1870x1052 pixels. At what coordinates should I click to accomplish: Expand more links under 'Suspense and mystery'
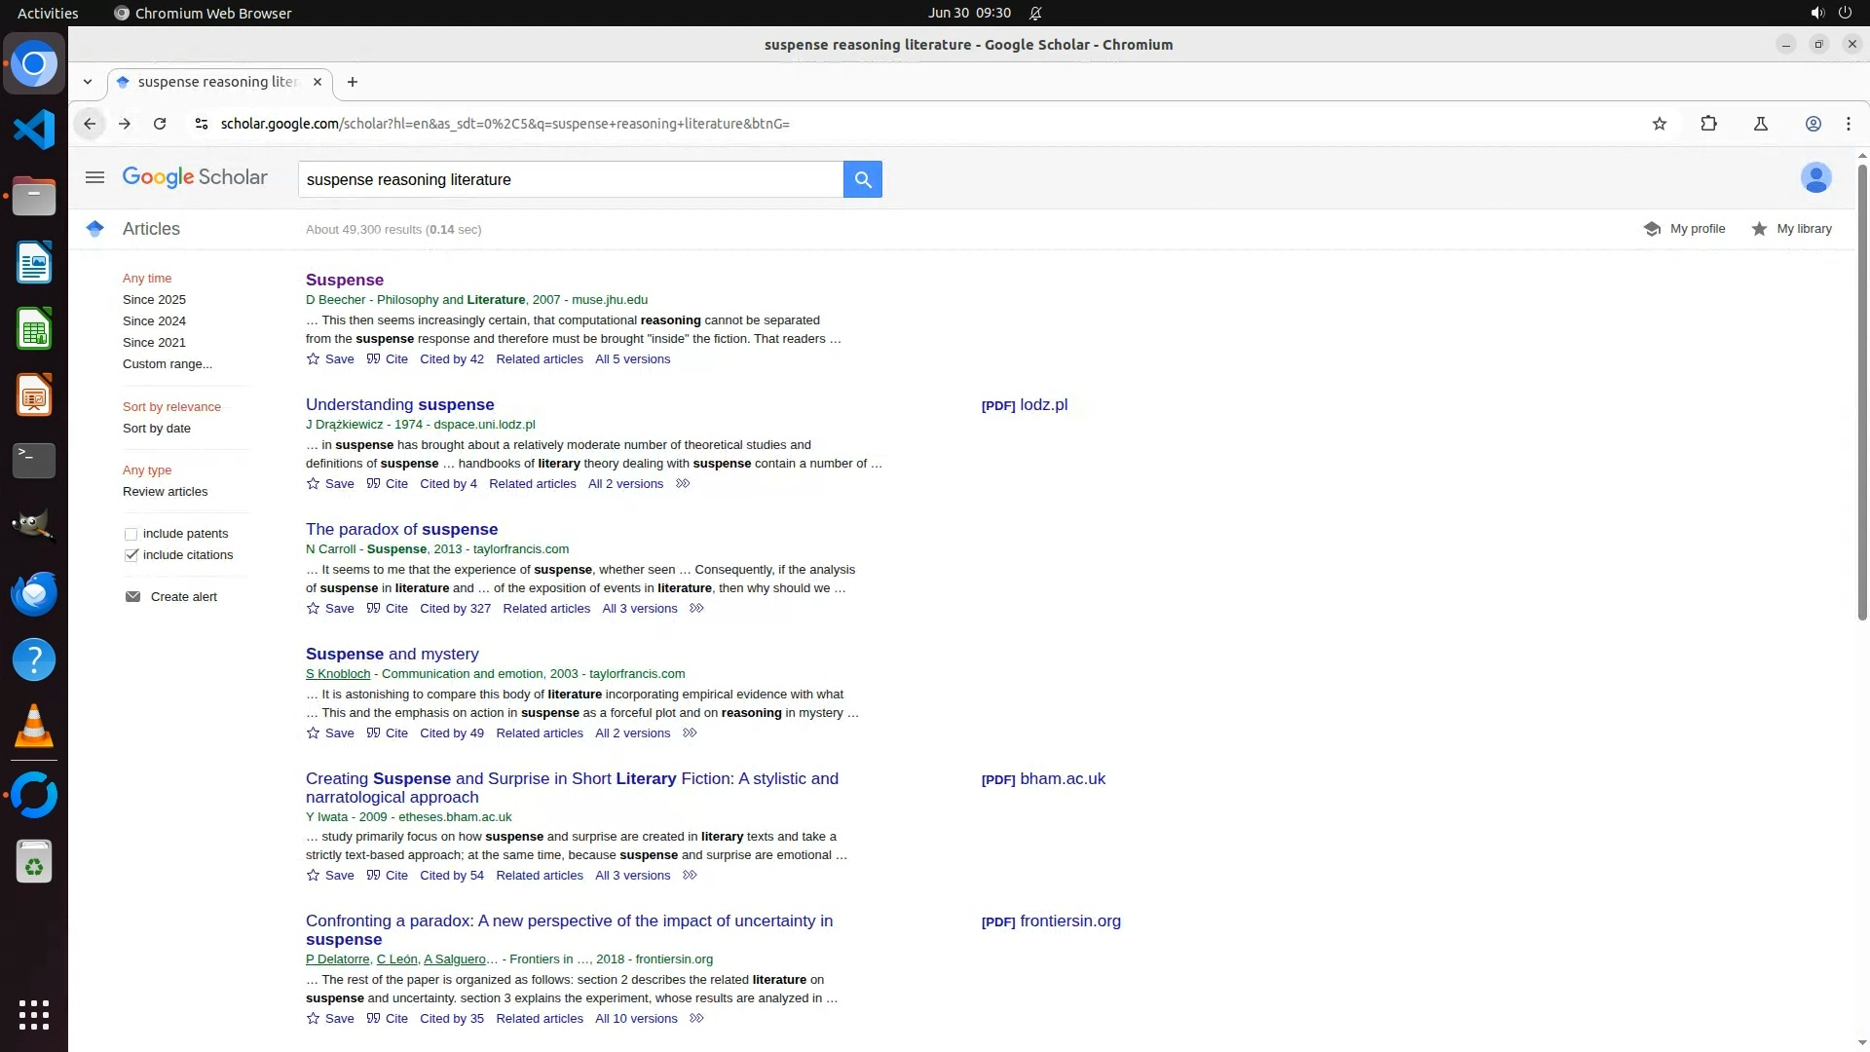pos(690,733)
